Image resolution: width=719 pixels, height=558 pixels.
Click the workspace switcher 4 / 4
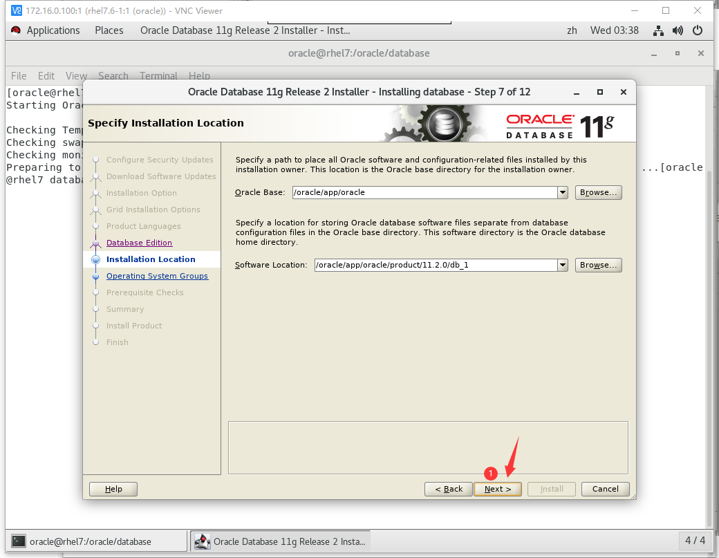point(695,540)
